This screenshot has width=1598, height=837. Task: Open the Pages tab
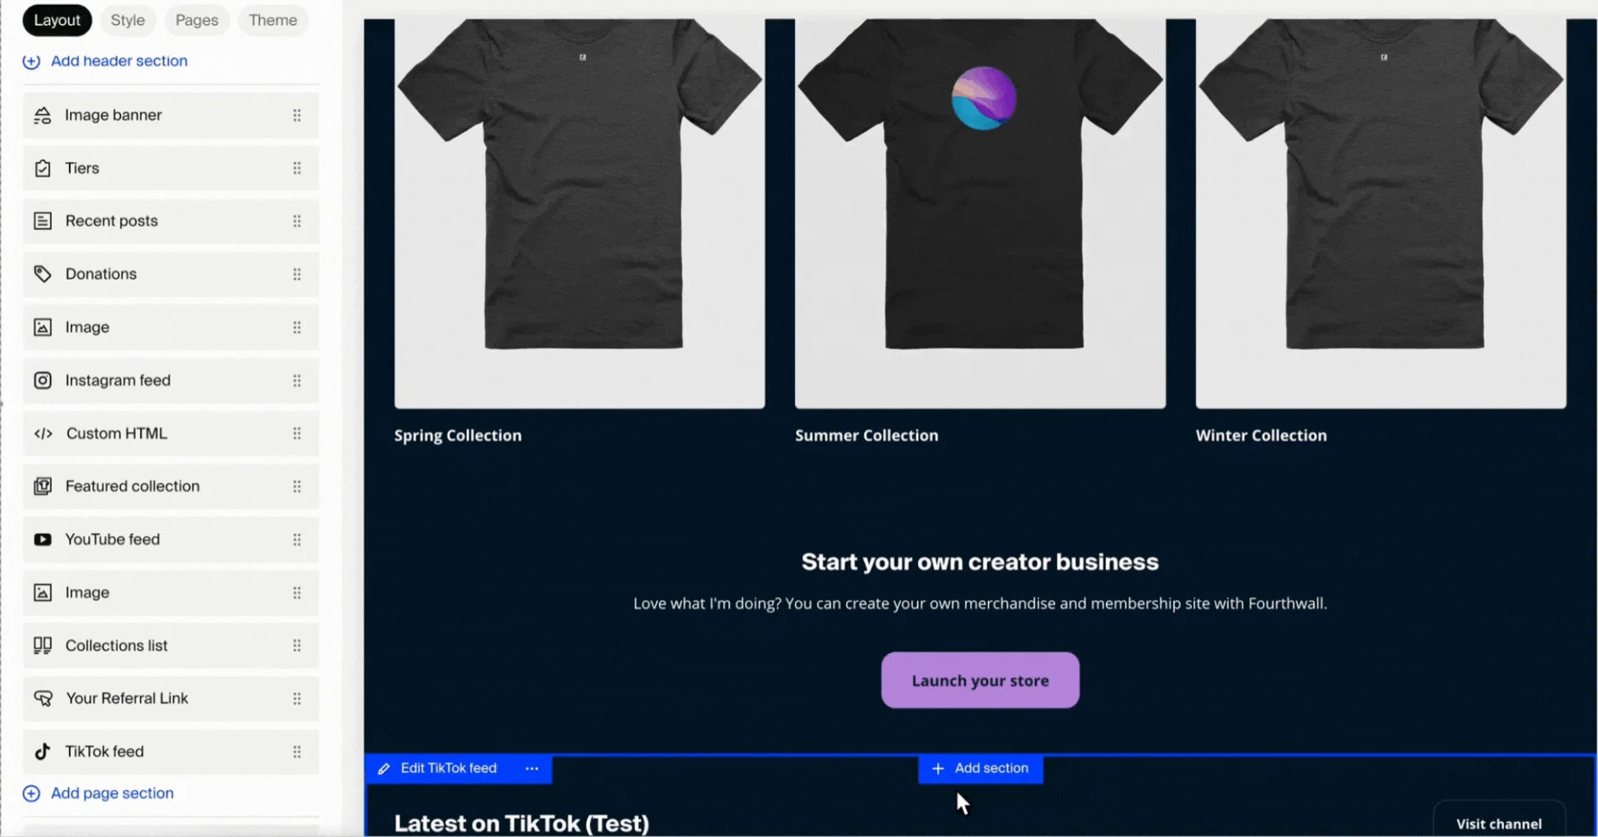(x=196, y=20)
